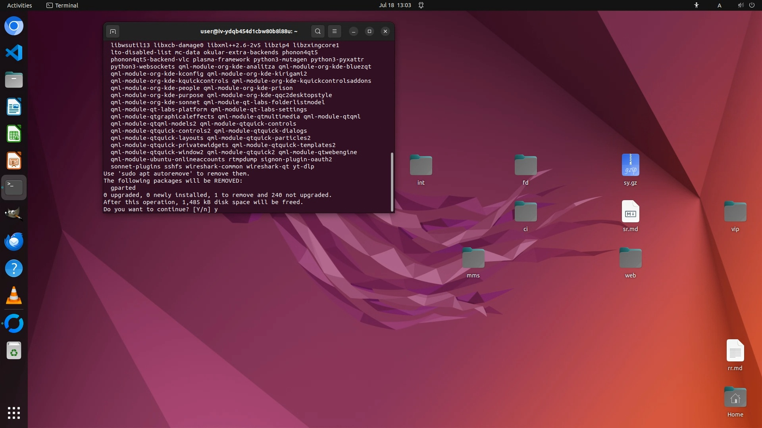Open the terminal hamburger menu
762x428 pixels.
coord(334,31)
